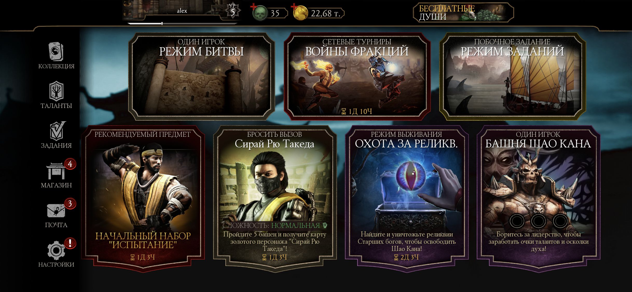
Task: Open Башня Шао Кана tower card
Action: 538,199
